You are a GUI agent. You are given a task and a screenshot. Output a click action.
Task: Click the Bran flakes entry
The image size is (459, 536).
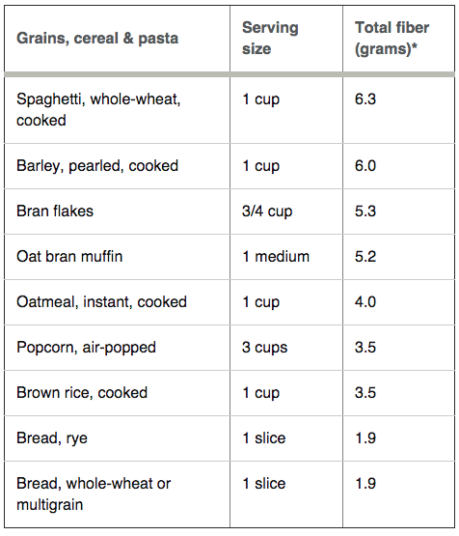point(55,211)
